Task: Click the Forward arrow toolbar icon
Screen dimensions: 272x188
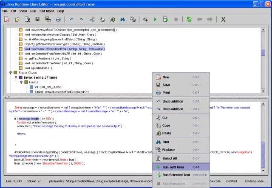Action: [210, 19]
